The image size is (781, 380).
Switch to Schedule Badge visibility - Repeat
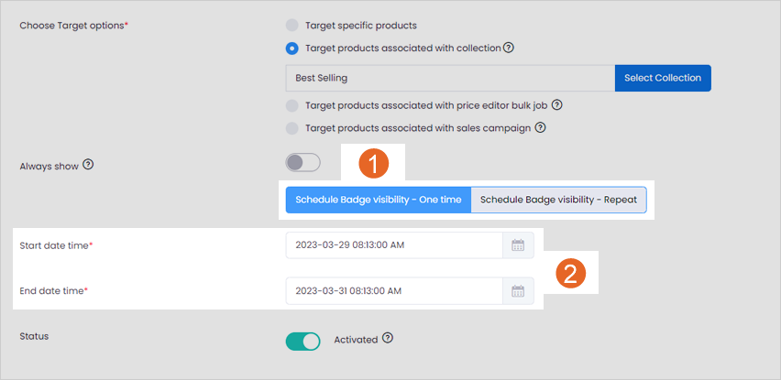(x=558, y=200)
